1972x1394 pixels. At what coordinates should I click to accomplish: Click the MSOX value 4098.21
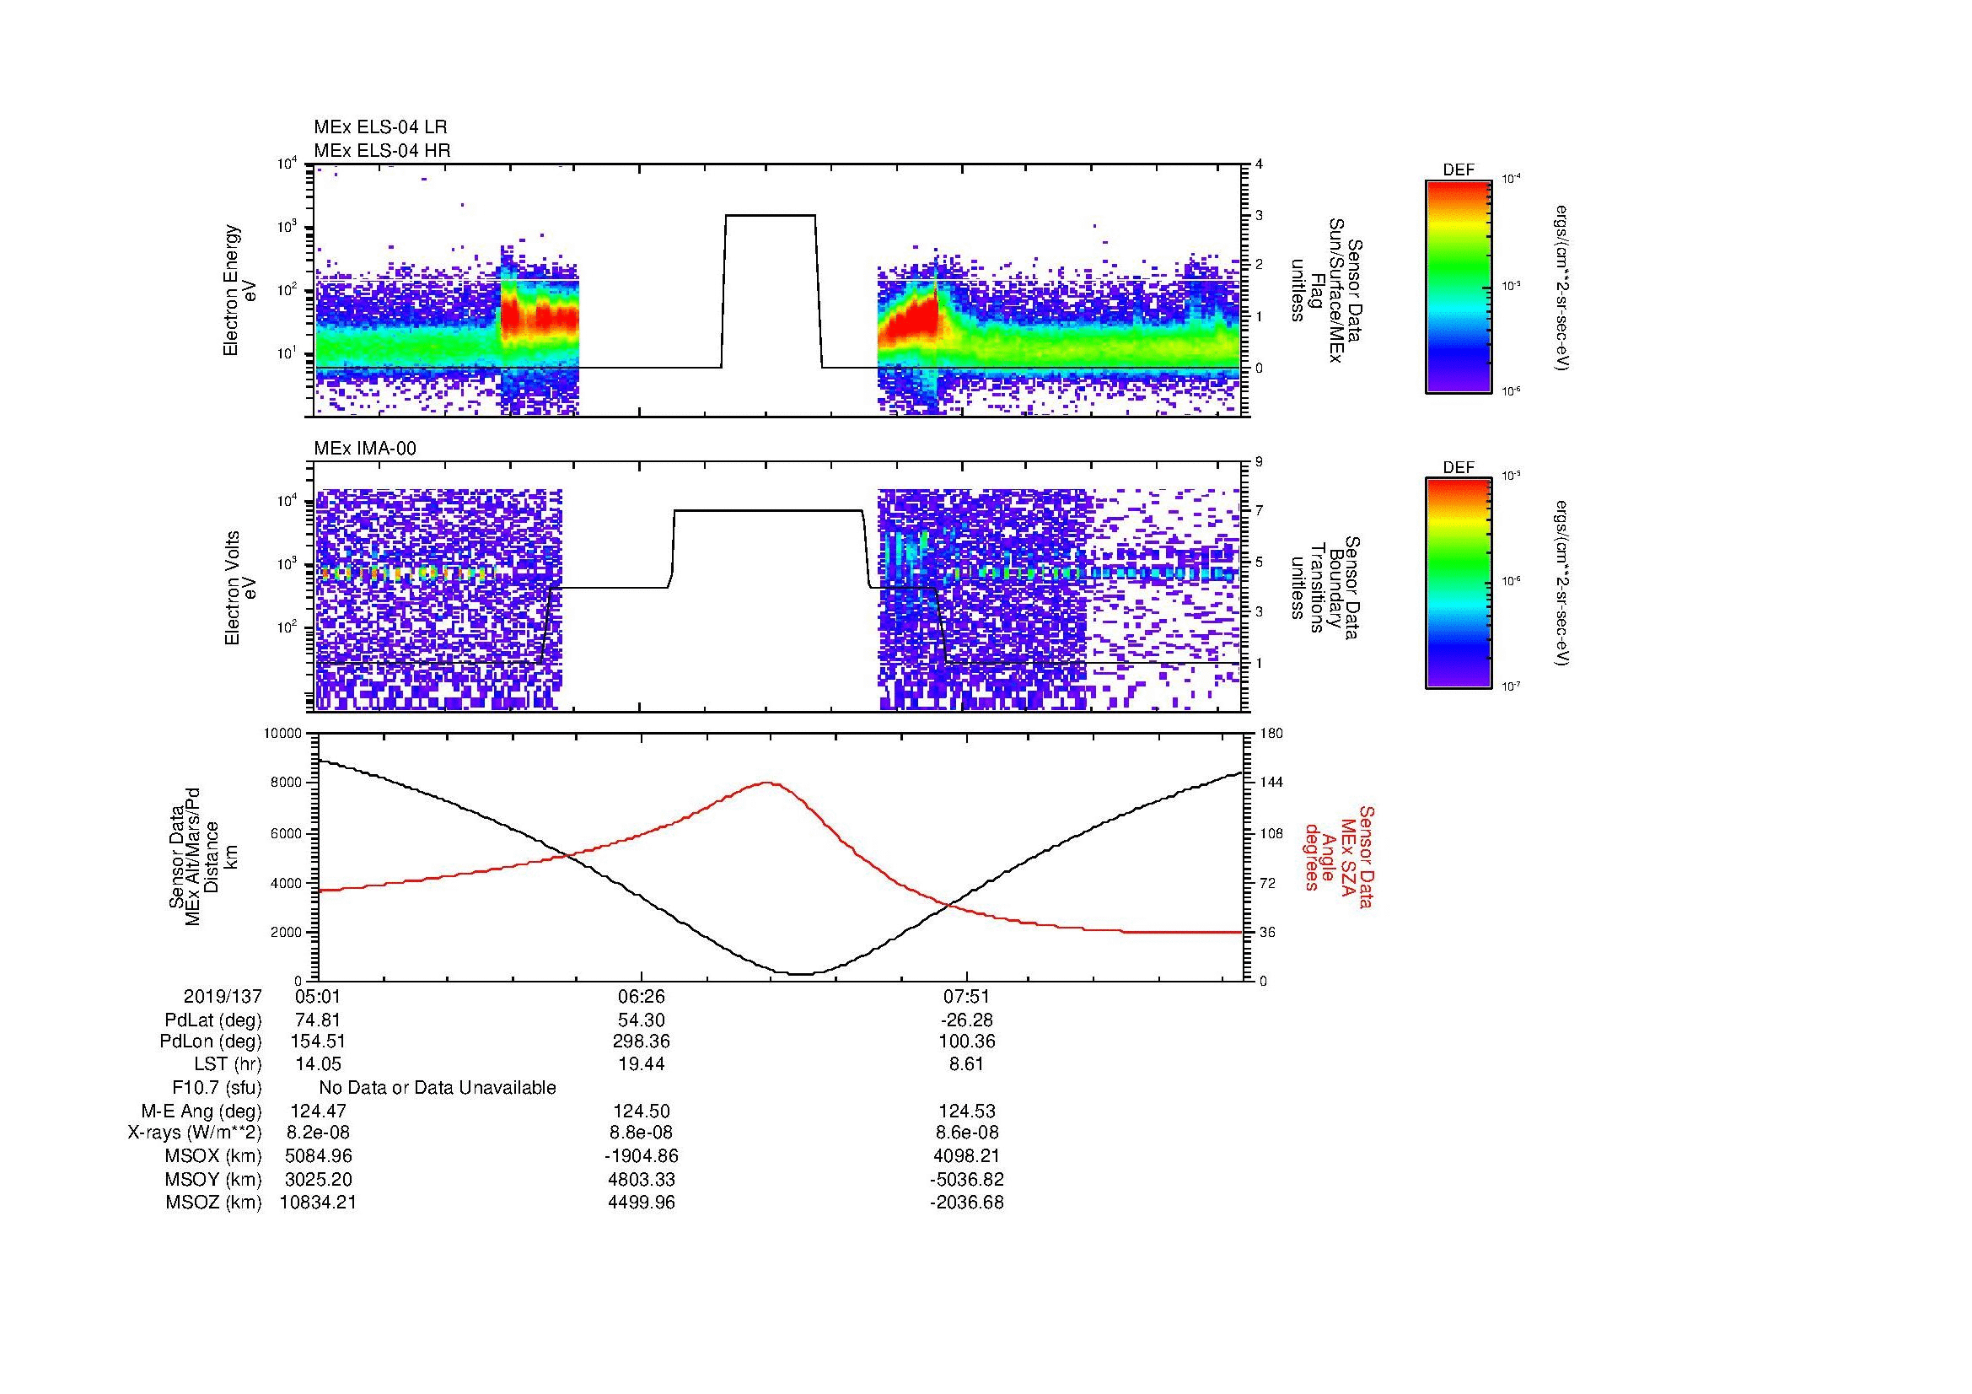[x=967, y=1156]
